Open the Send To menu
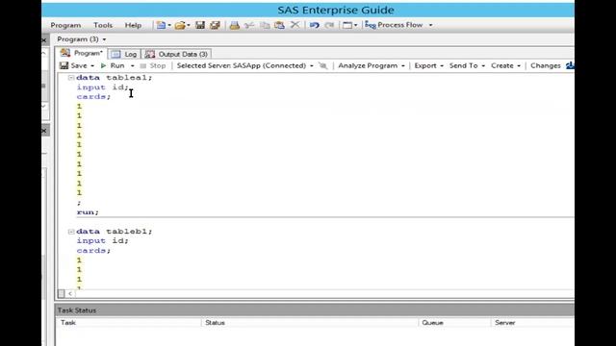The image size is (616, 346). pos(467,65)
